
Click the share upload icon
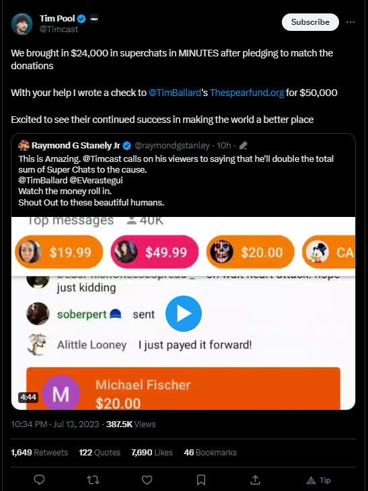pos(255,480)
